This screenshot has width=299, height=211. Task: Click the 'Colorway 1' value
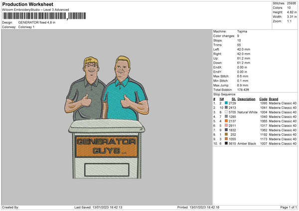[x=26, y=27]
